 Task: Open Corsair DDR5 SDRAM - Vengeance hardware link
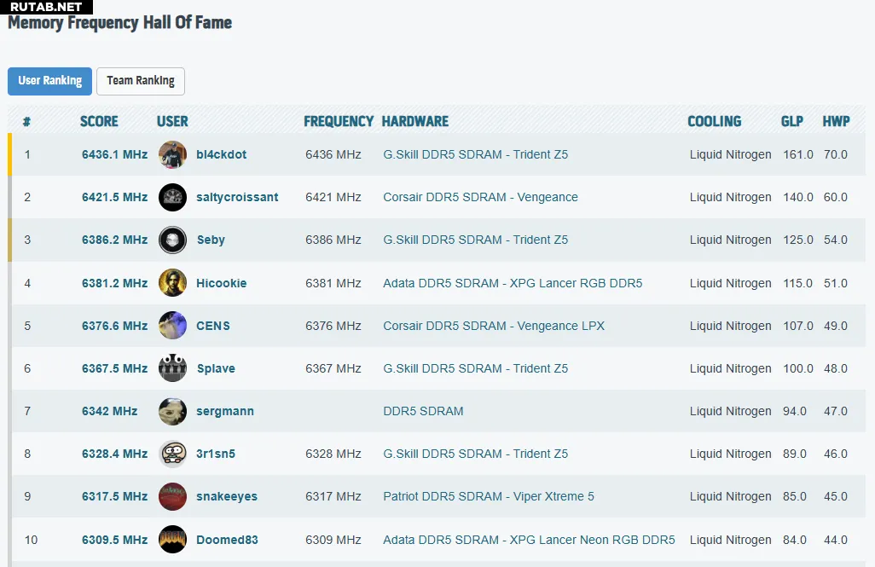(x=480, y=197)
